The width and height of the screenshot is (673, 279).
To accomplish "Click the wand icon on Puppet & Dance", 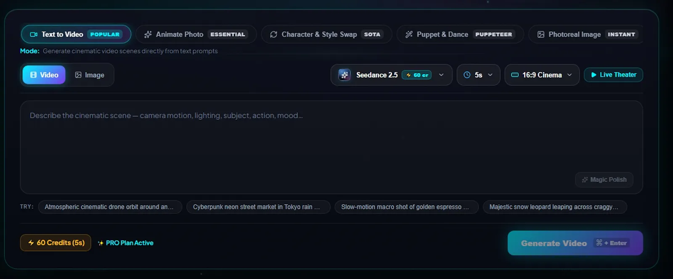I will 409,34.
